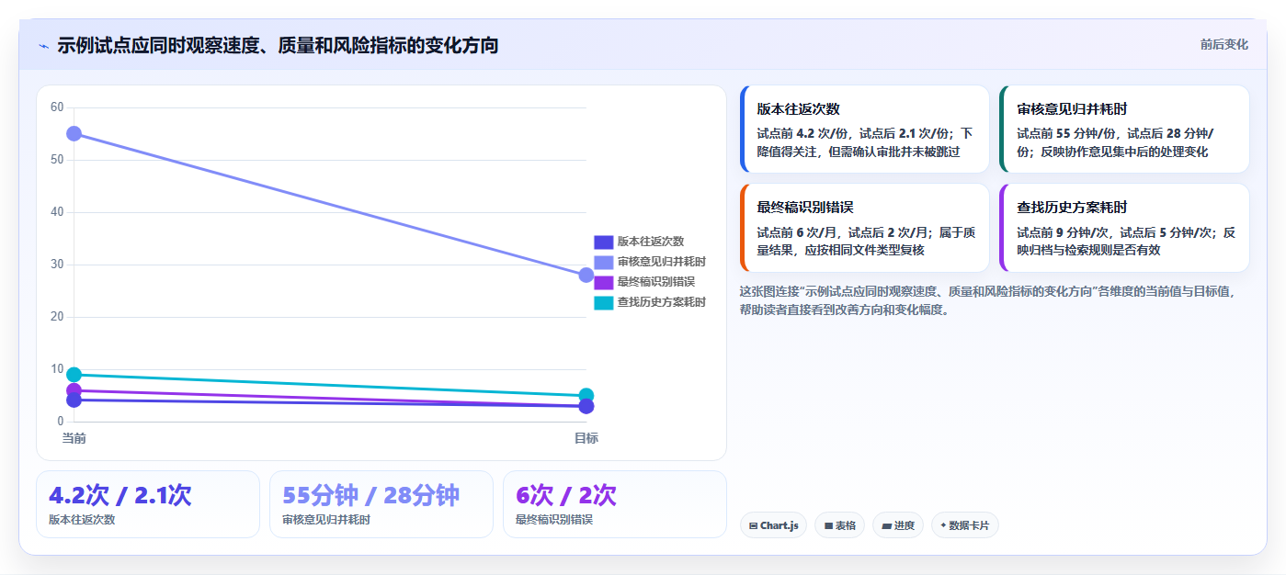Click the 目标 x-axis label
Screen dimensions: 1286x575
[586, 438]
